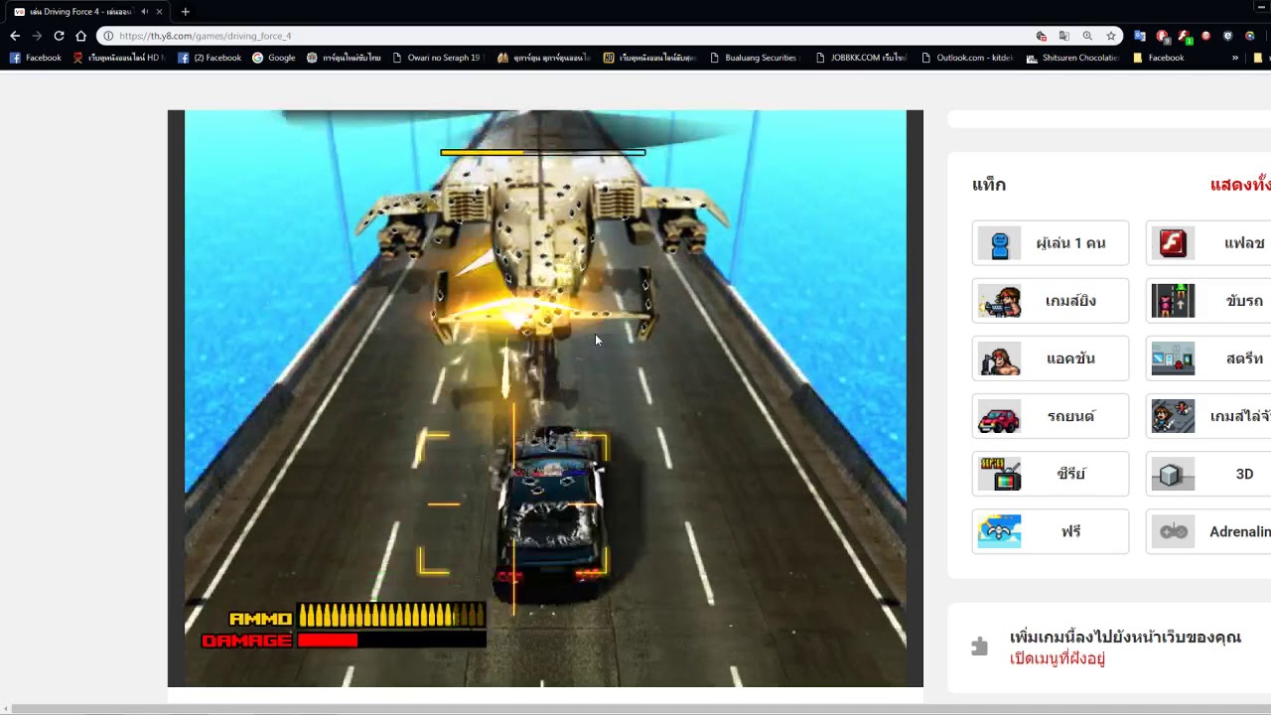Open the Google bookmark
The height and width of the screenshot is (715, 1271).
[x=274, y=58]
